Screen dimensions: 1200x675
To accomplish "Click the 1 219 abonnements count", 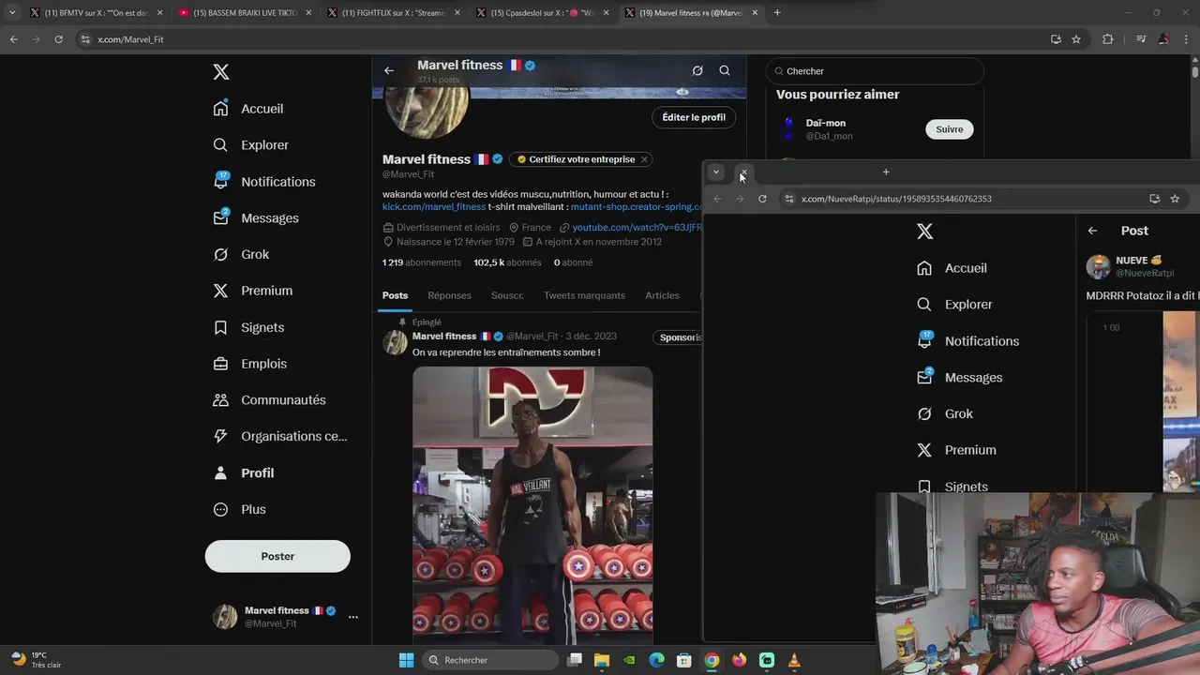I will [422, 262].
